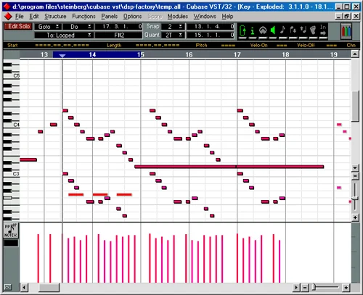Viewport: 363px width, 295px height.
Task: Open the colored pencils color tool
Action: [346, 31]
